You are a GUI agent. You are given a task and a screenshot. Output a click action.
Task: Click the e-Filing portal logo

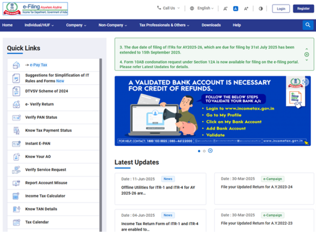coord(35,9)
